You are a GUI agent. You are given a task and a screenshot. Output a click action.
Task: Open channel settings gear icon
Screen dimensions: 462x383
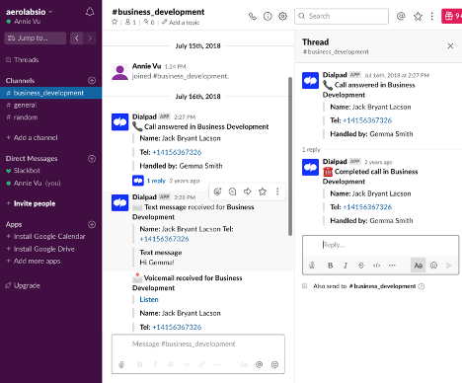282,16
